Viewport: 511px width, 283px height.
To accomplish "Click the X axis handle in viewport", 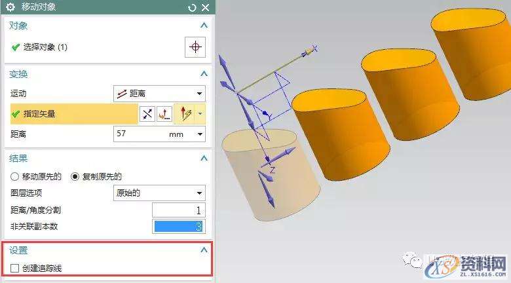I will coord(310,50).
